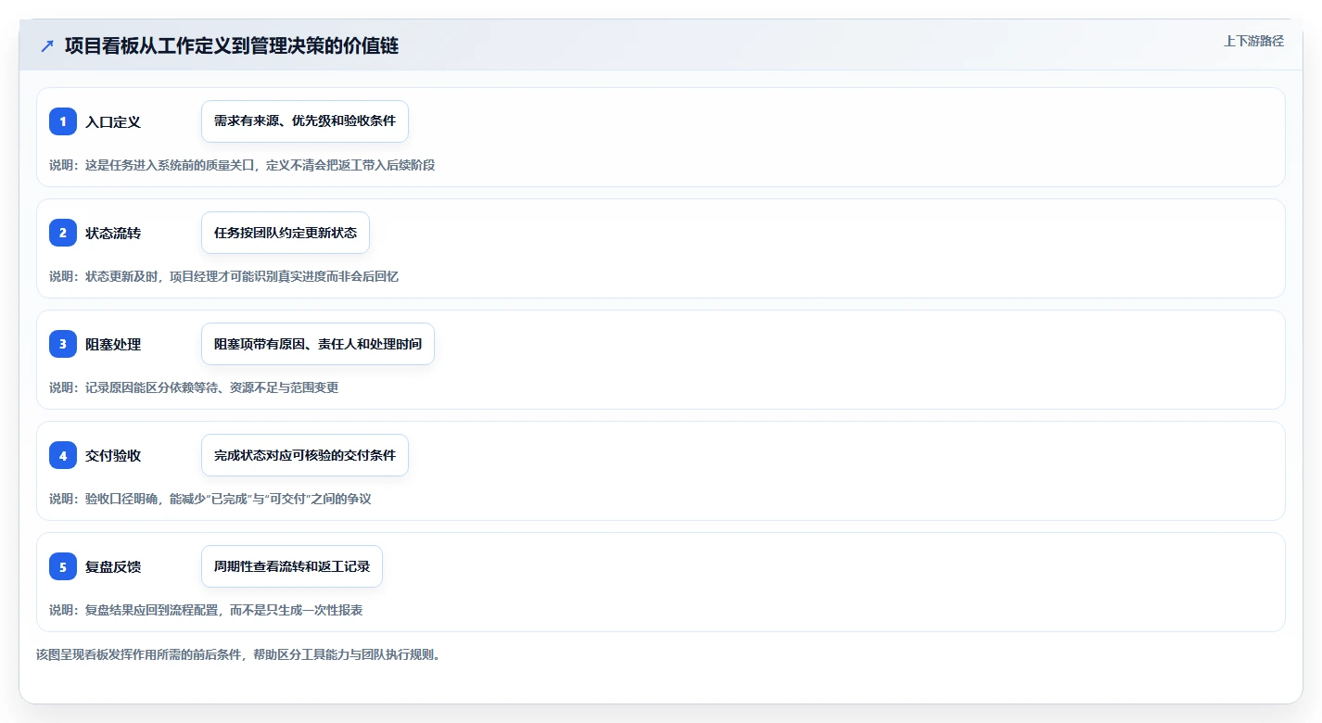
Task: Click the step 1 number badge
Action: tap(63, 121)
